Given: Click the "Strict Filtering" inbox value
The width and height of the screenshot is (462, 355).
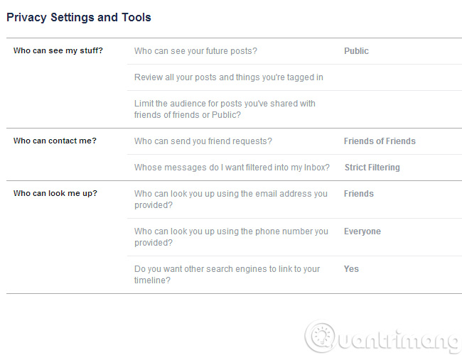Looking at the screenshot, I should pos(372,168).
